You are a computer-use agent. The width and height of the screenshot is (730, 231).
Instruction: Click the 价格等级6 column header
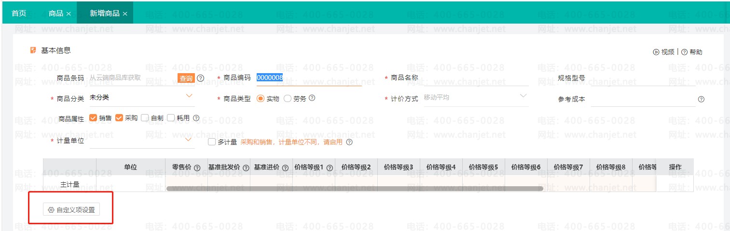point(526,167)
